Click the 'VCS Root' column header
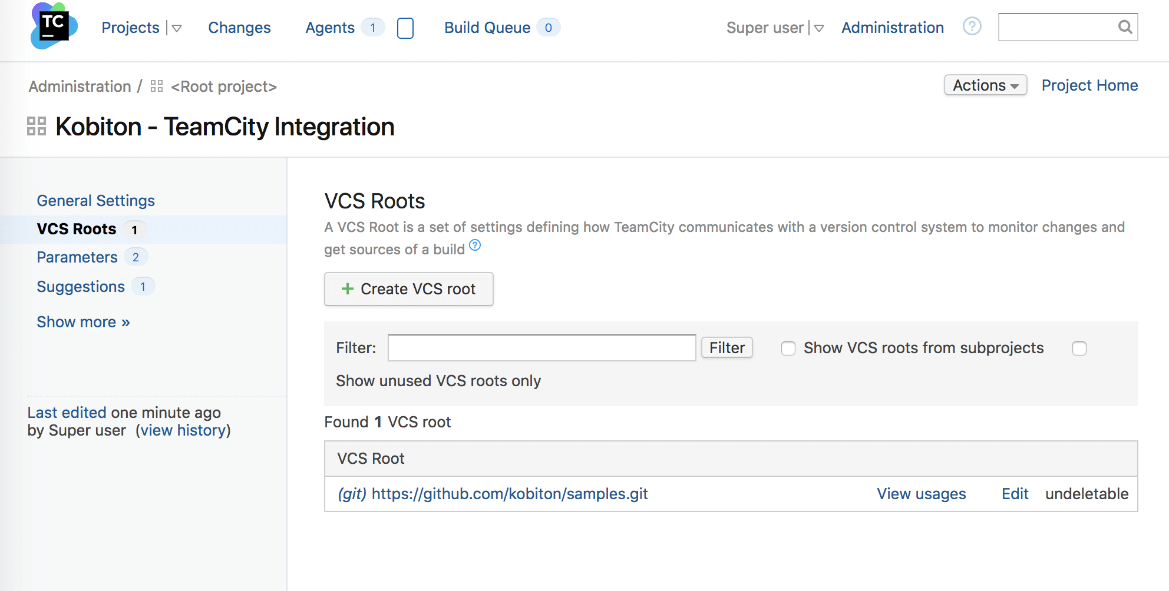Screen dimensions: 1169x591 [371, 459]
